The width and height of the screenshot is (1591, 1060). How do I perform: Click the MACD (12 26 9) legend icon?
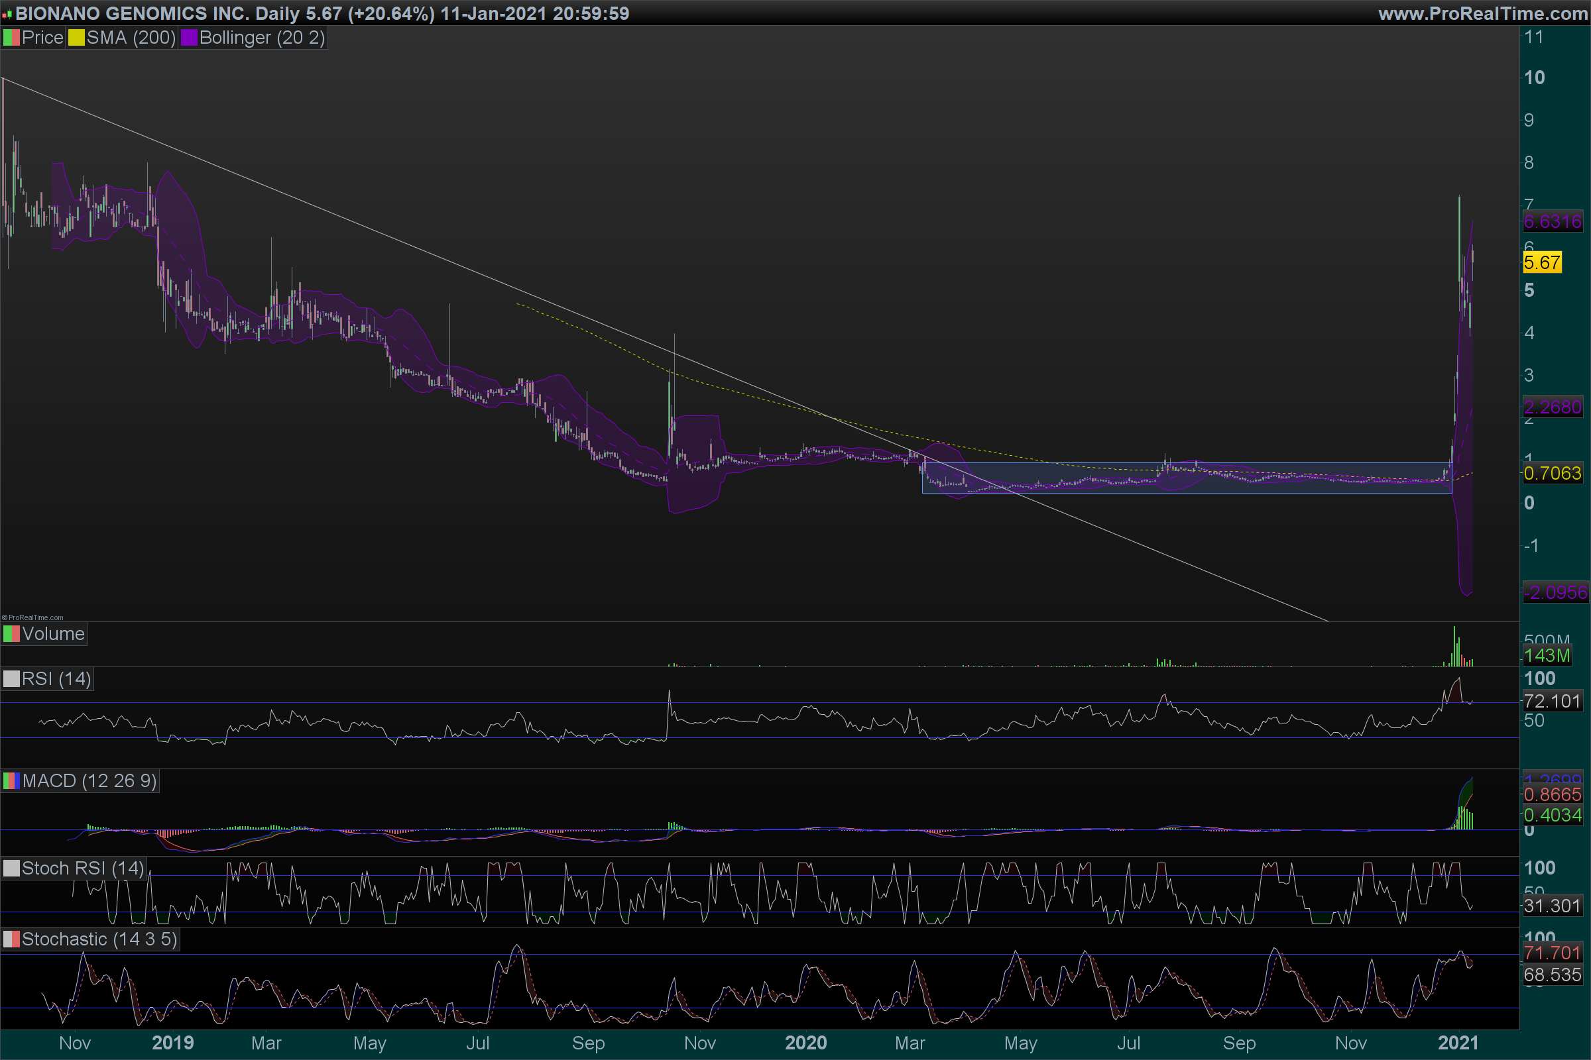[11, 781]
